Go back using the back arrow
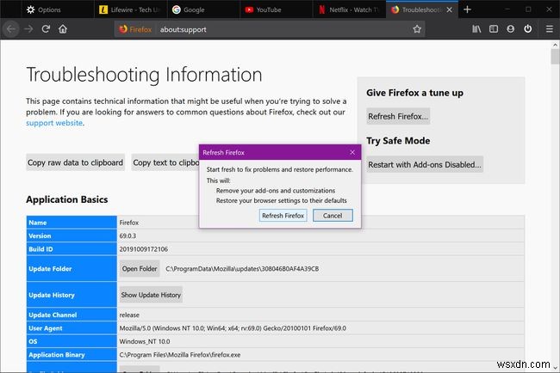 point(11,29)
